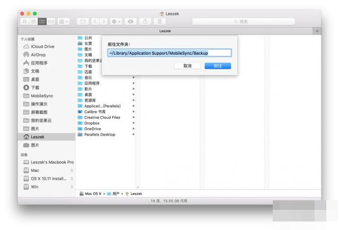Switch to icon view in toolbar

tap(25, 21)
